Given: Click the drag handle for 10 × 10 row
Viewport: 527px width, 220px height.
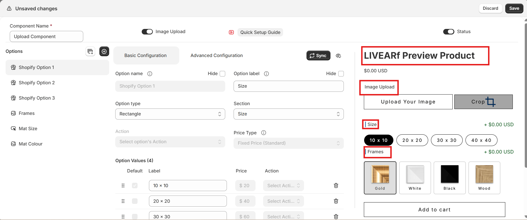Looking at the screenshot, I should pos(123,186).
